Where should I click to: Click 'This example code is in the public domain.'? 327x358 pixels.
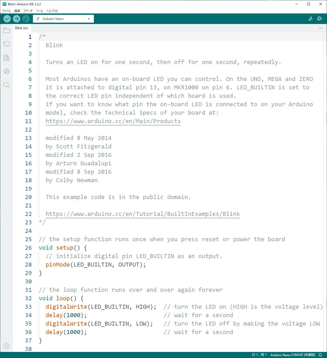click(118, 197)
